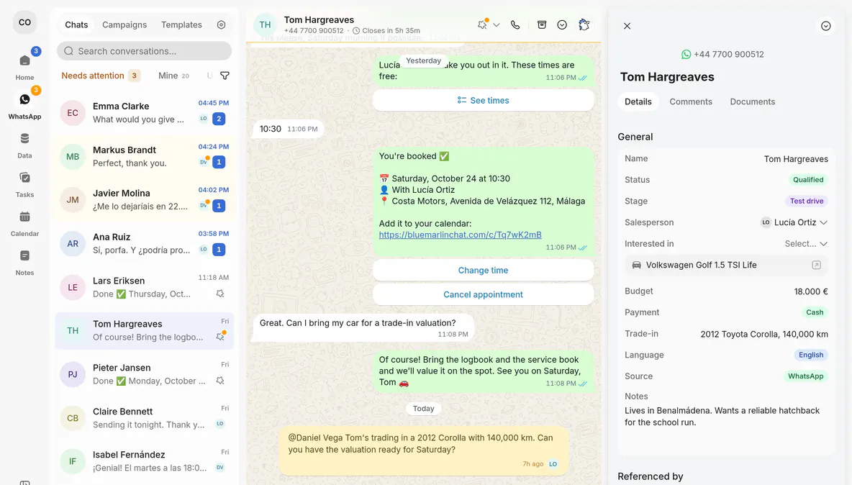This screenshot has width=852, height=485.
Task: Show the Needs attention conversations
Action: [101, 76]
